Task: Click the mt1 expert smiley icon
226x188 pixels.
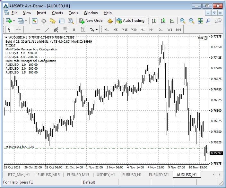Action: pos(206,38)
